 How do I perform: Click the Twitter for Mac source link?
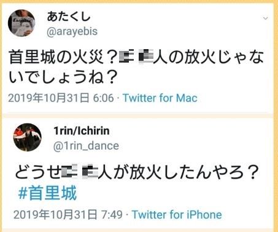tap(160, 98)
